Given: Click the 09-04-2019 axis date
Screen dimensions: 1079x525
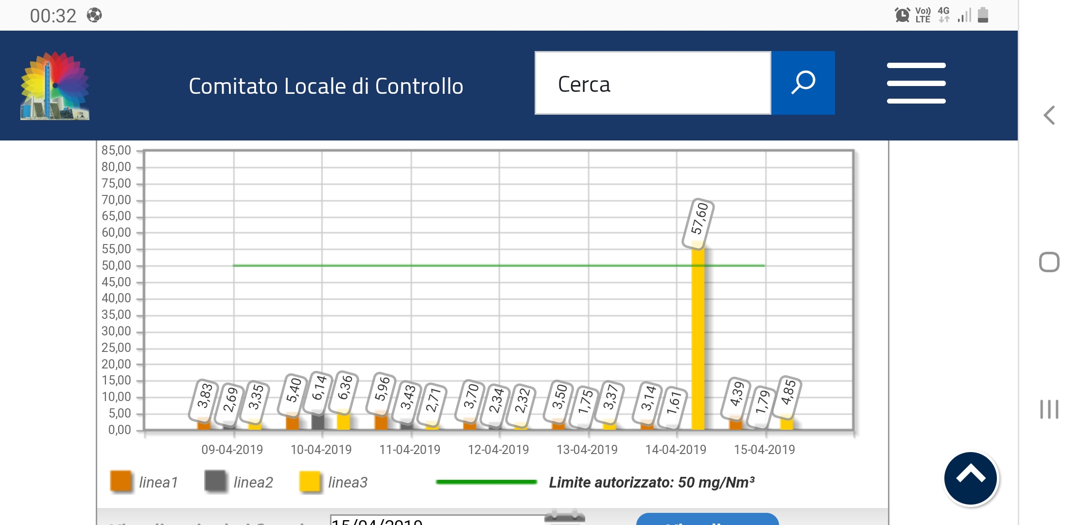Looking at the screenshot, I should [x=232, y=450].
